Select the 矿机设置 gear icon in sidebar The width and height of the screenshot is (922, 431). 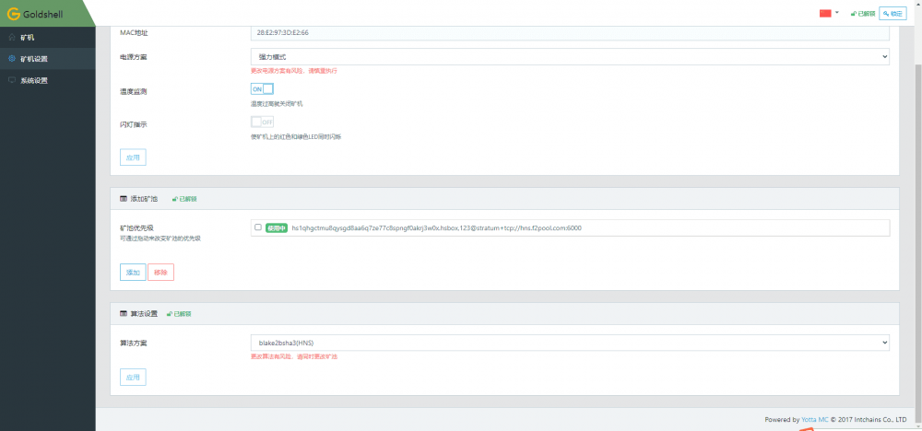[x=12, y=59]
